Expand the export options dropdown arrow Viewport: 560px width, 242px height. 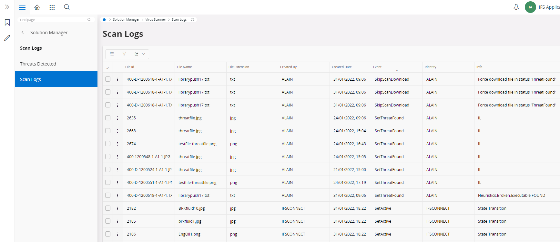click(144, 54)
